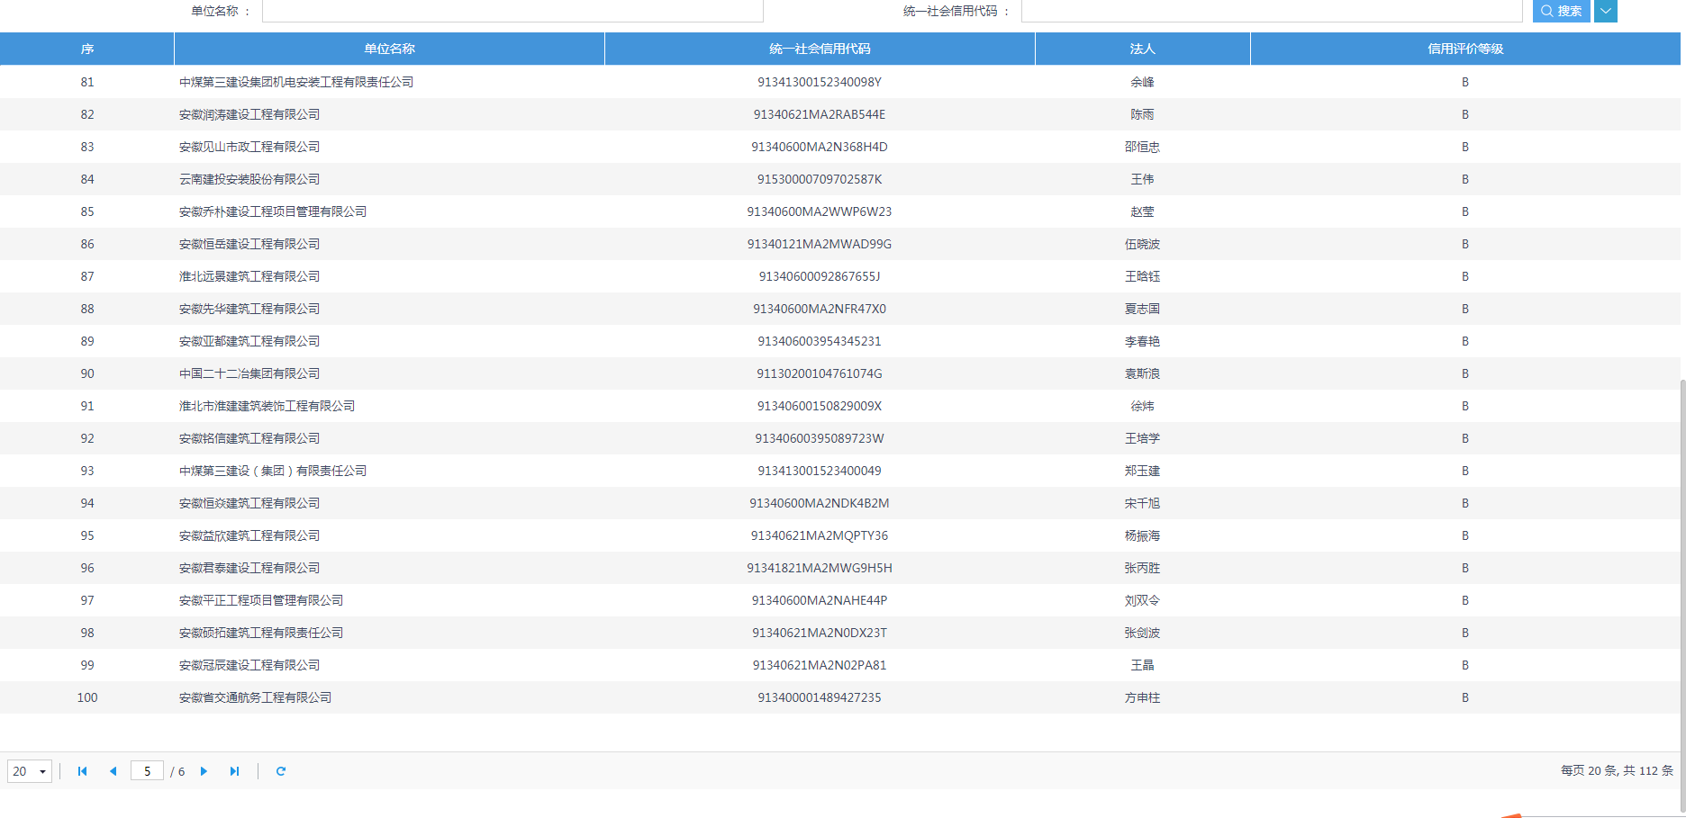
Task: Expand advanced search options chevron
Action: pyautogui.click(x=1606, y=11)
